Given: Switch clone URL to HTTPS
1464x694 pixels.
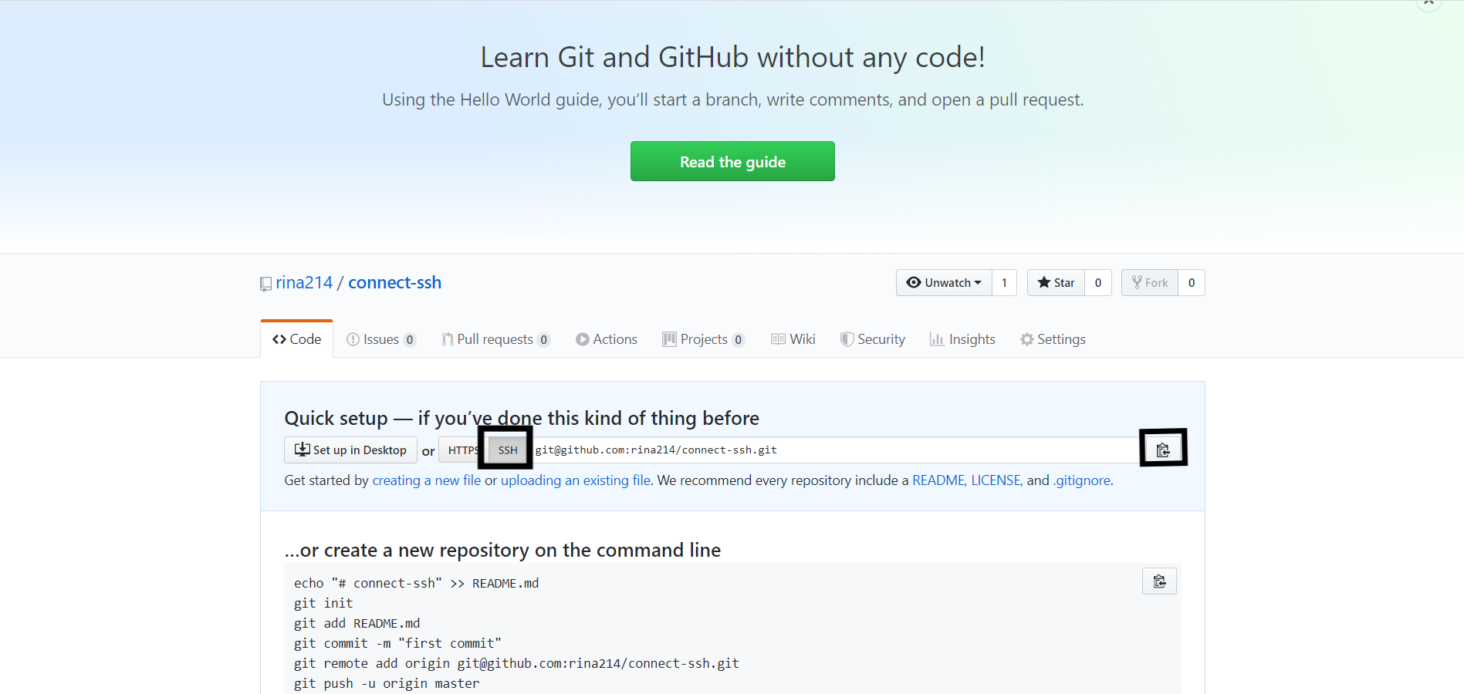Looking at the screenshot, I should 463,450.
